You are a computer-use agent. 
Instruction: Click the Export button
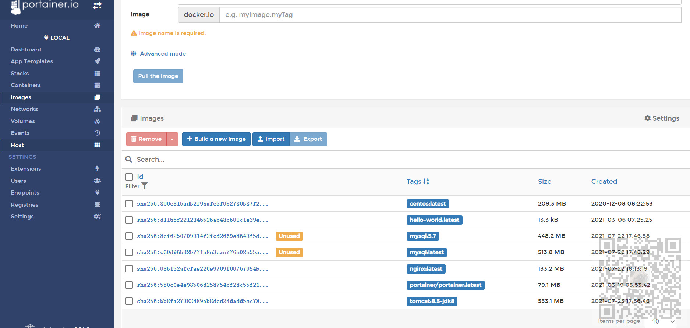(x=308, y=139)
